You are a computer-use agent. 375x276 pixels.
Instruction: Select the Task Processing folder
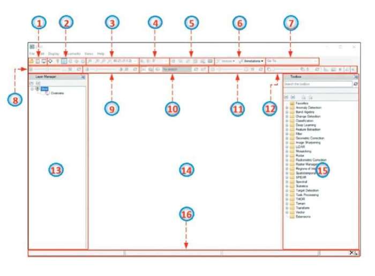tap(307, 195)
